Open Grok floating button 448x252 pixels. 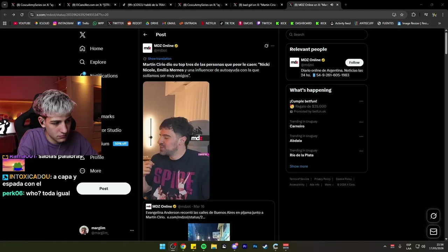(x=433, y=216)
